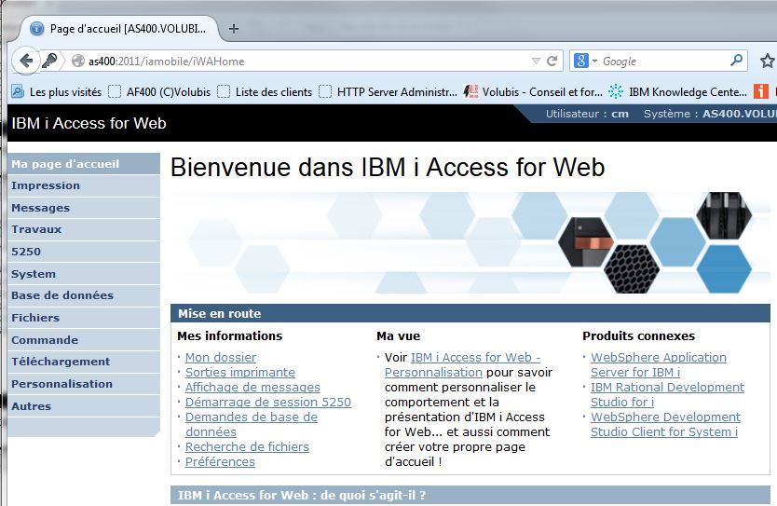
Task: Click the Produits connexes heading
Action: click(x=639, y=336)
